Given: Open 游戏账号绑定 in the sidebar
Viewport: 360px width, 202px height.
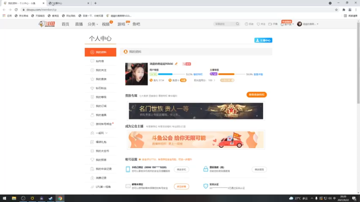Looking at the screenshot, I should tap(100, 124).
